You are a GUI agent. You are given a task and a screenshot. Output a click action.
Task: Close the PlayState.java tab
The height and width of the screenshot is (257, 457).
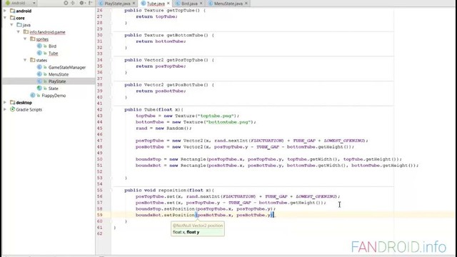[134, 3]
